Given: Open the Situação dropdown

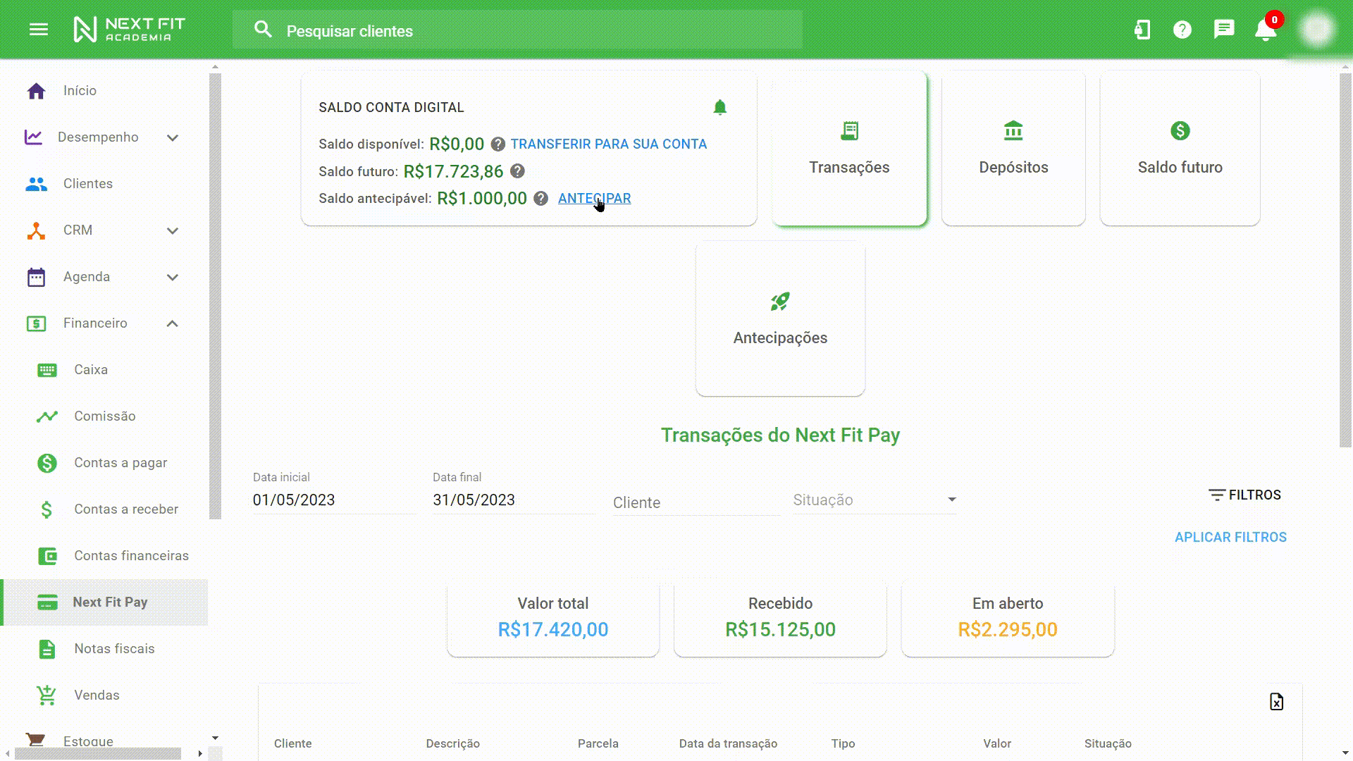Looking at the screenshot, I should coord(874,500).
